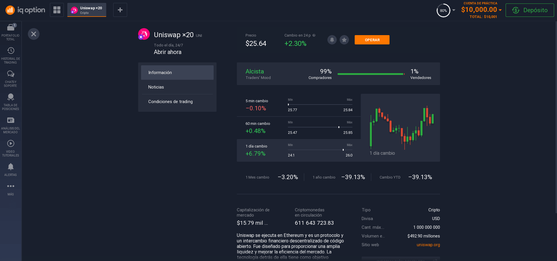Click the Más three-dots icon
The width and height of the screenshot is (557, 261).
(10, 189)
